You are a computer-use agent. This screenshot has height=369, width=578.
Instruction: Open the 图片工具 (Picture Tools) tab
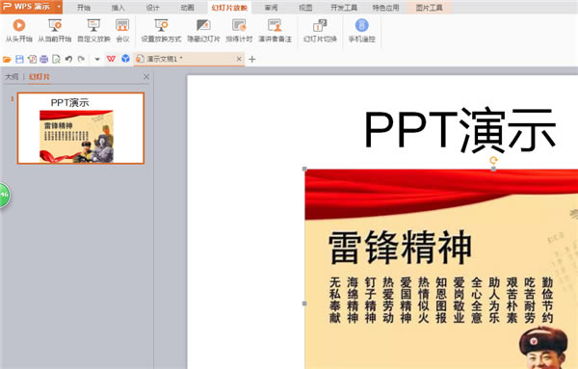429,8
